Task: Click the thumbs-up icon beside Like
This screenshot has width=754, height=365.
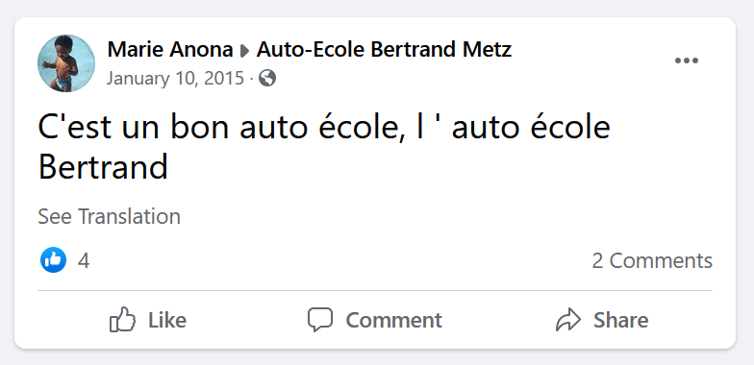Action: click(123, 319)
